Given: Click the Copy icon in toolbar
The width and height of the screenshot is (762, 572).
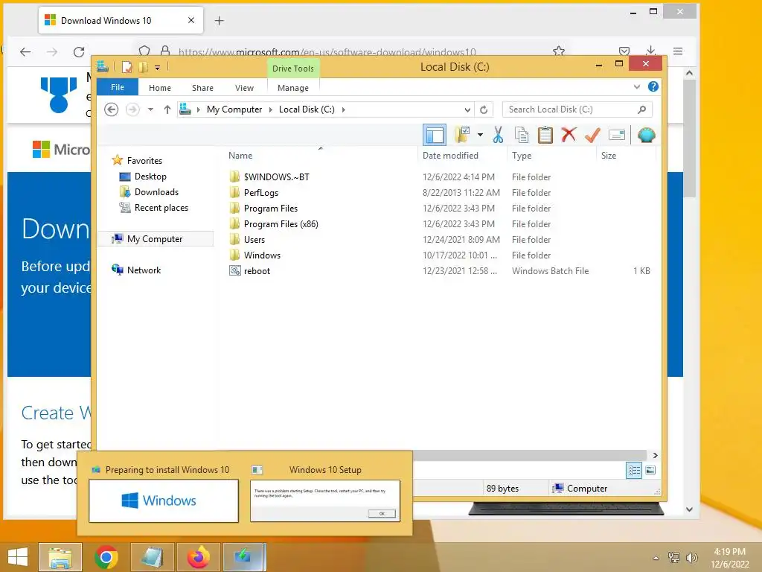Looking at the screenshot, I should (522, 135).
